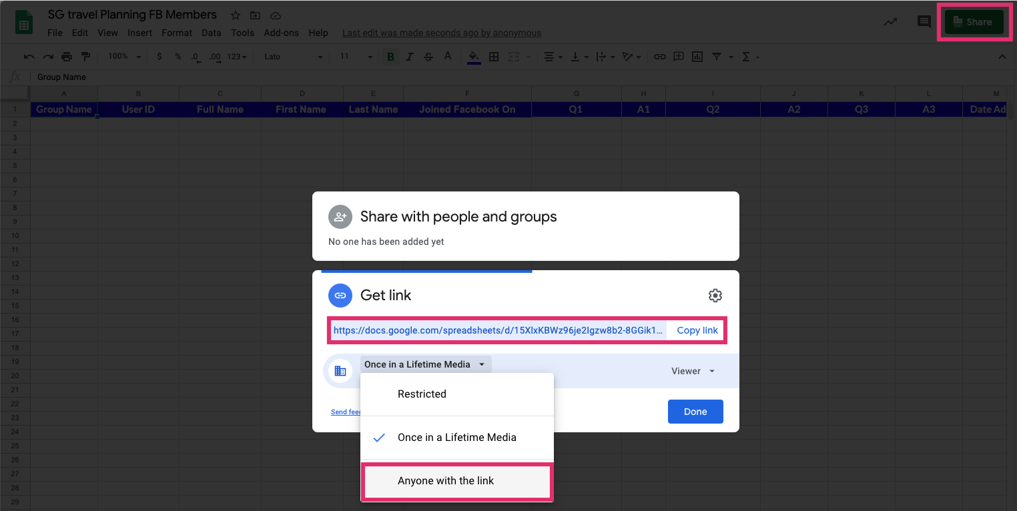Collapse the toolbar with the chevron

pyautogui.click(x=1002, y=57)
